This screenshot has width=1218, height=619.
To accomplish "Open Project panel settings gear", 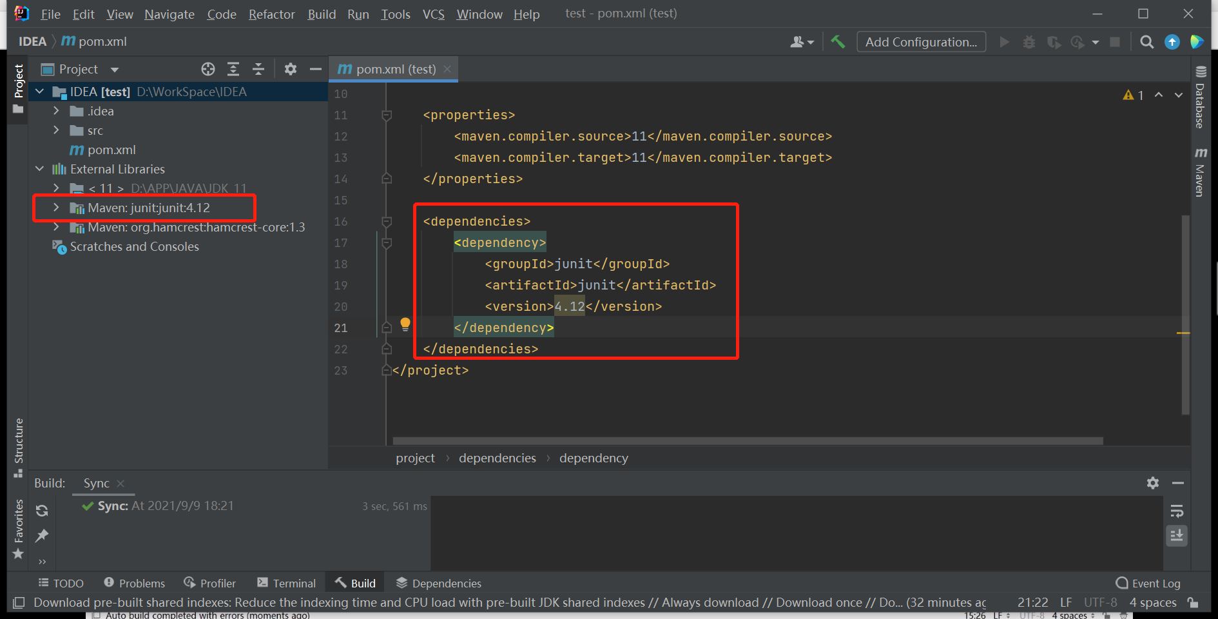I will (x=291, y=69).
